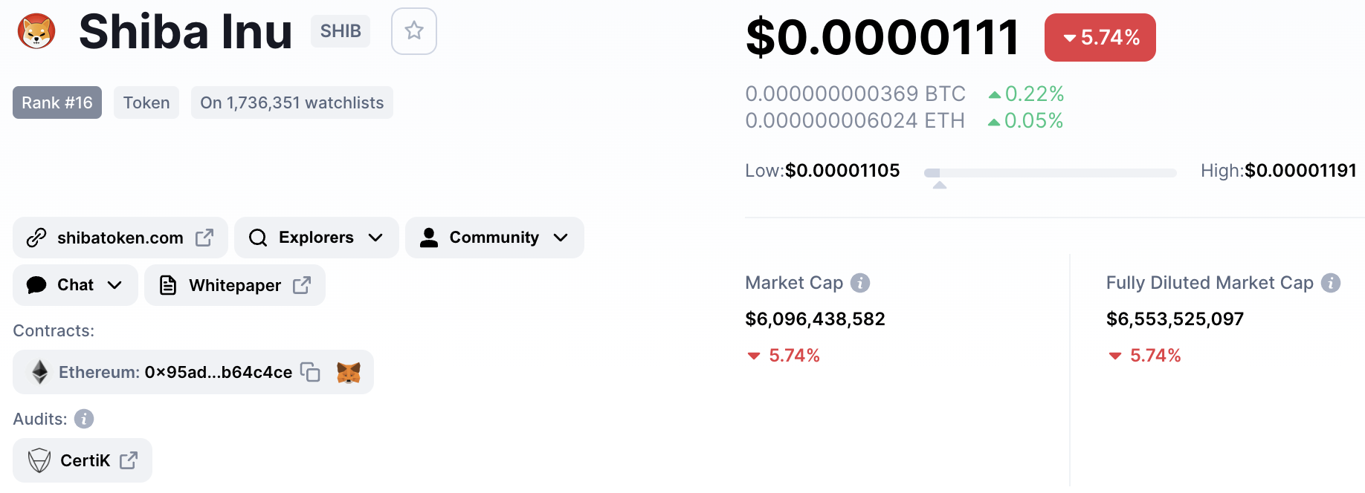Image resolution: width=1365 pixels, height=493 pixels.
Task: Open Fully Diluted Market Cap info icon
Action: (1331, 283)
